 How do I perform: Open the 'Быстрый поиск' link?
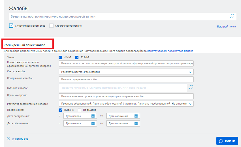226,26
